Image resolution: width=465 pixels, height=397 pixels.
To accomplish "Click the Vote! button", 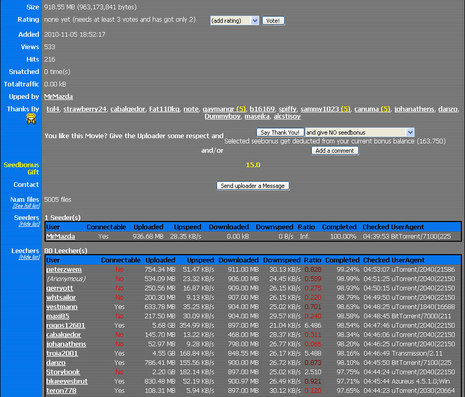I will pos(273,20).
